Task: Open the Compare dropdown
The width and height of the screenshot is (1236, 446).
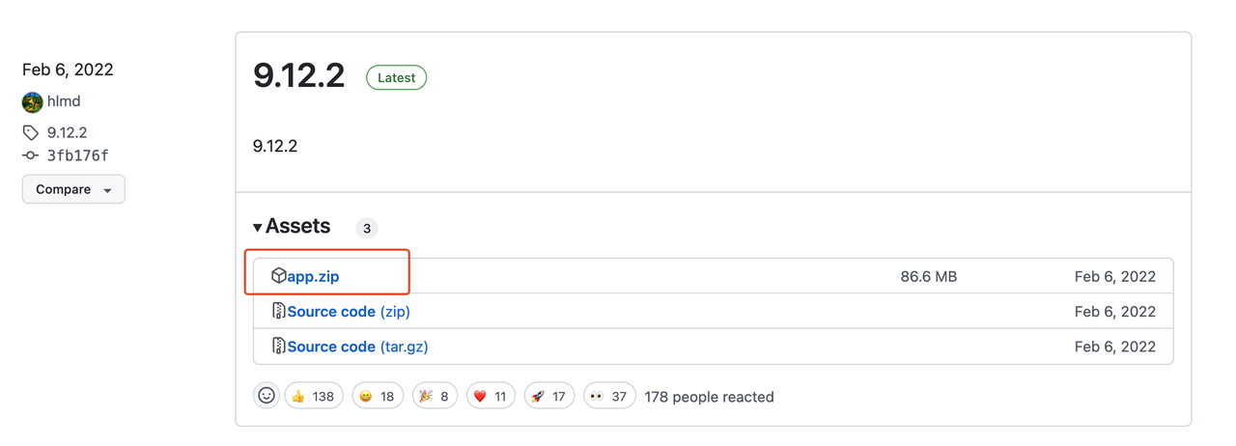Action: coord(73,189)
